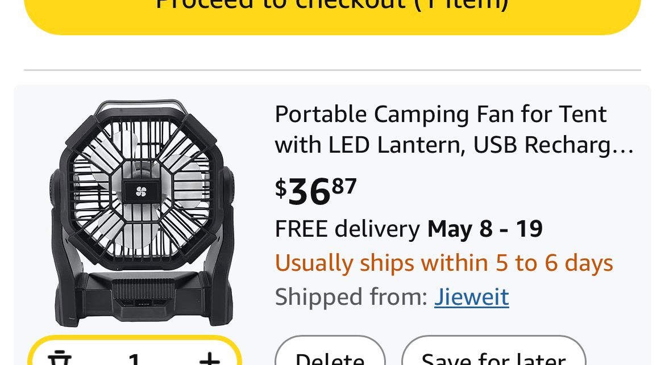Tap the truncated title ellipsis after Recharg
The width and height of the screenshot is (665, 365).
[x=627, y=146]
